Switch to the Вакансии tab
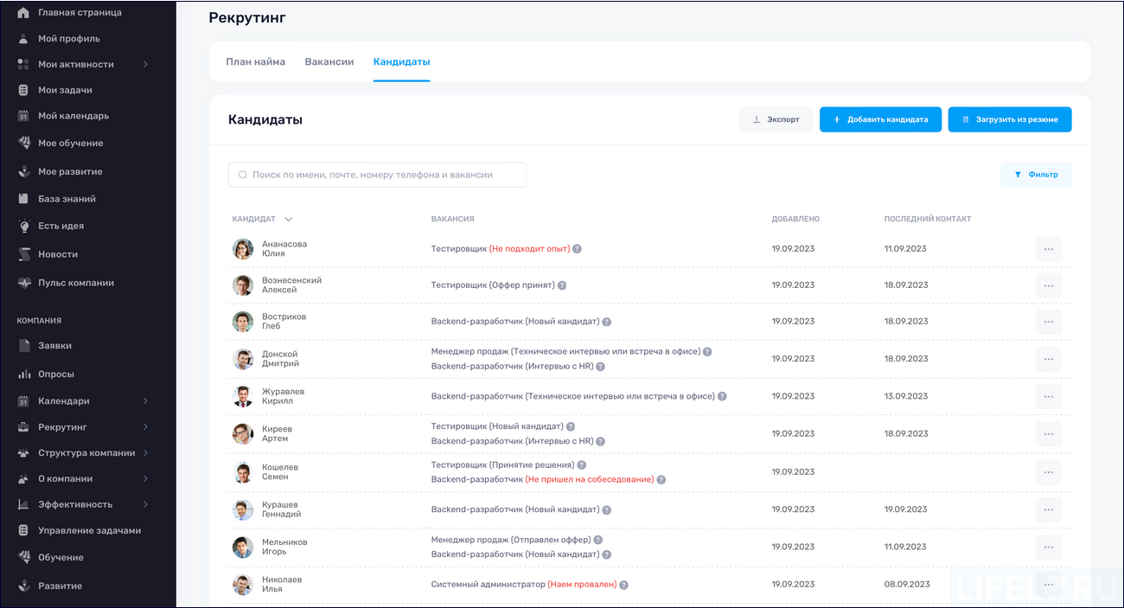1124x608 pixels. (329, 61)
